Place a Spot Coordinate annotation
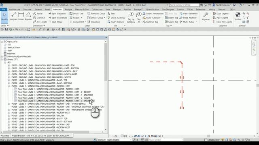This screenshot has height=145, width=259. (x=58, y=18)
